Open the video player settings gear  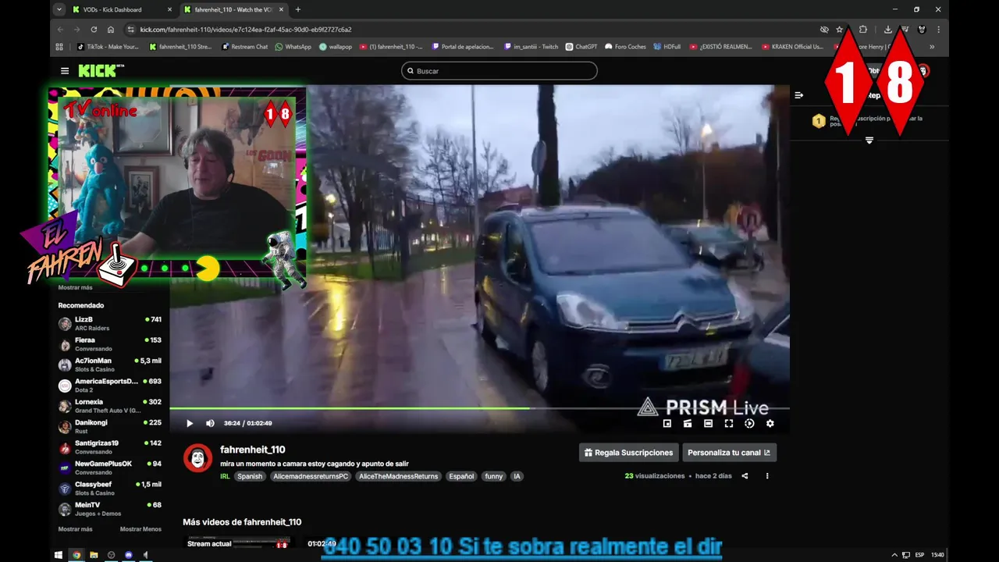tap(770, 423)
